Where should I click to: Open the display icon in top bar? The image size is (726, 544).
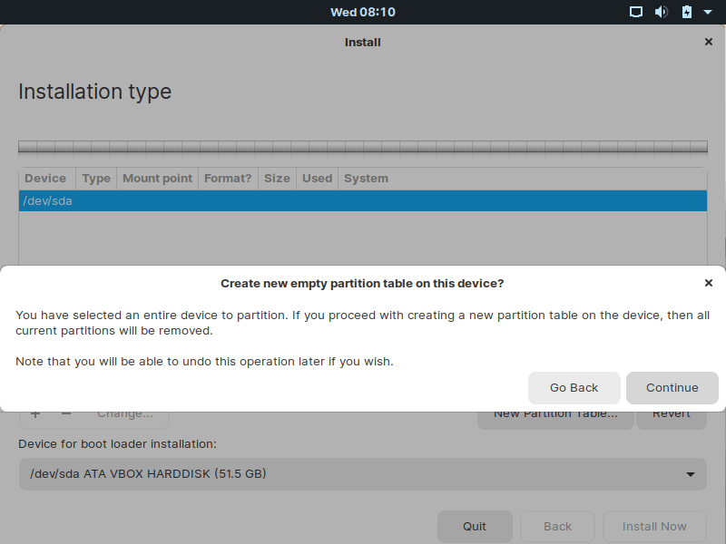(636, 12)
